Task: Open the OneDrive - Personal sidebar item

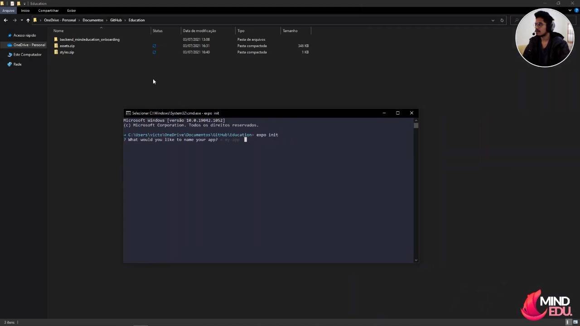Action: click(x=29, y=45)
